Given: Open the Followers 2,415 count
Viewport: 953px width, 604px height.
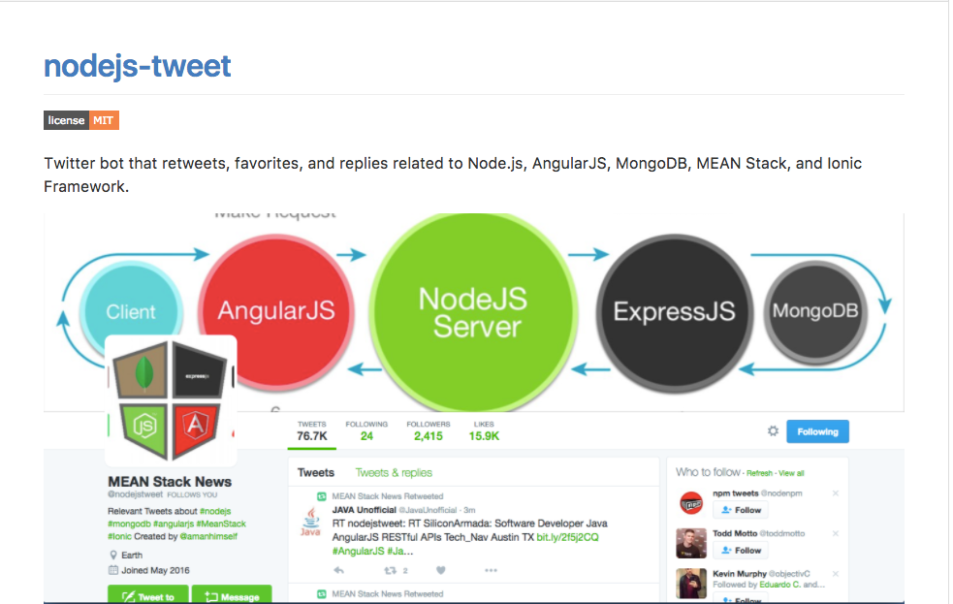Looking at the screenshot, I should pyautogui.click(x=429, y=430).
